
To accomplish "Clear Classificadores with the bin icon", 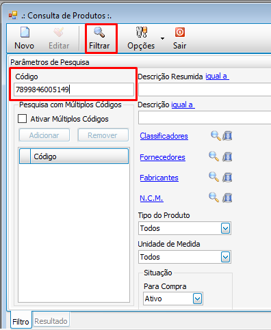I will (227, 136).
